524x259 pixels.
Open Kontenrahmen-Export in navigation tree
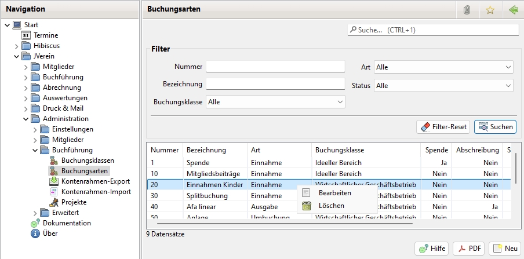(95, 181)
